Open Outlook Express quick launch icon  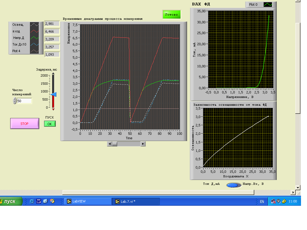(x=46, y=201)
